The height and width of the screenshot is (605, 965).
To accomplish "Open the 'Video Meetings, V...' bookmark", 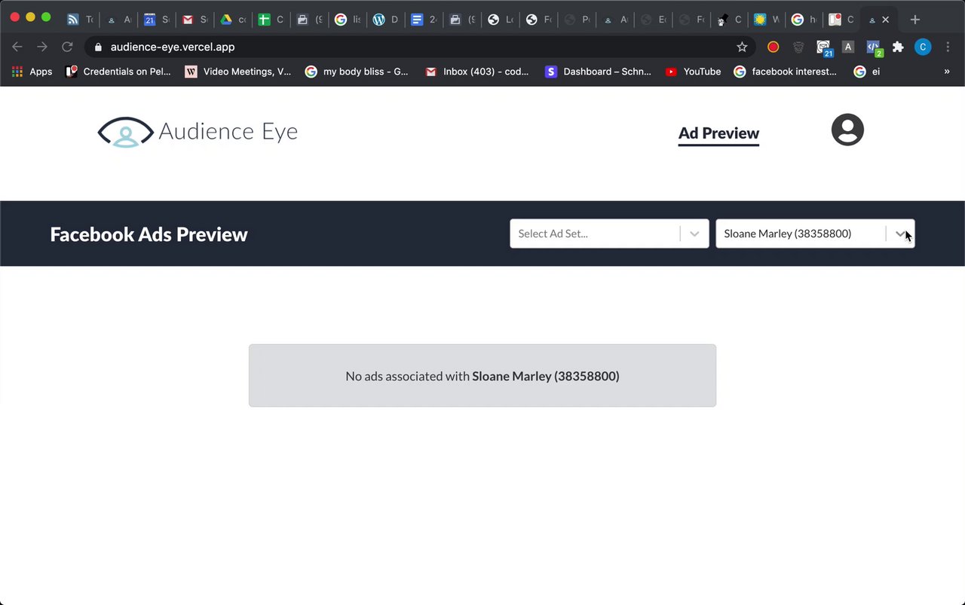I will point(238,72).
